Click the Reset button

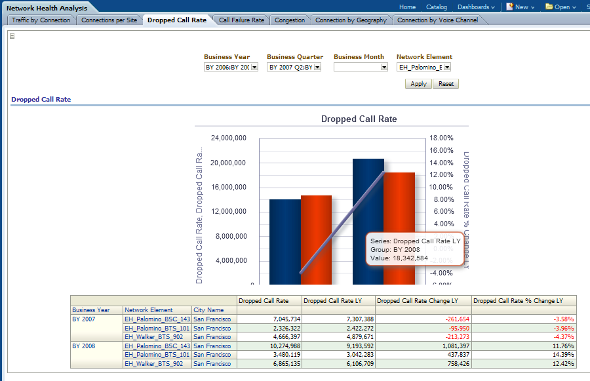tap(446, 83)
